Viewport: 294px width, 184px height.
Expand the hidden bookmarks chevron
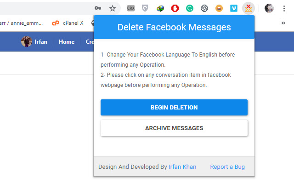coord(283,23)
